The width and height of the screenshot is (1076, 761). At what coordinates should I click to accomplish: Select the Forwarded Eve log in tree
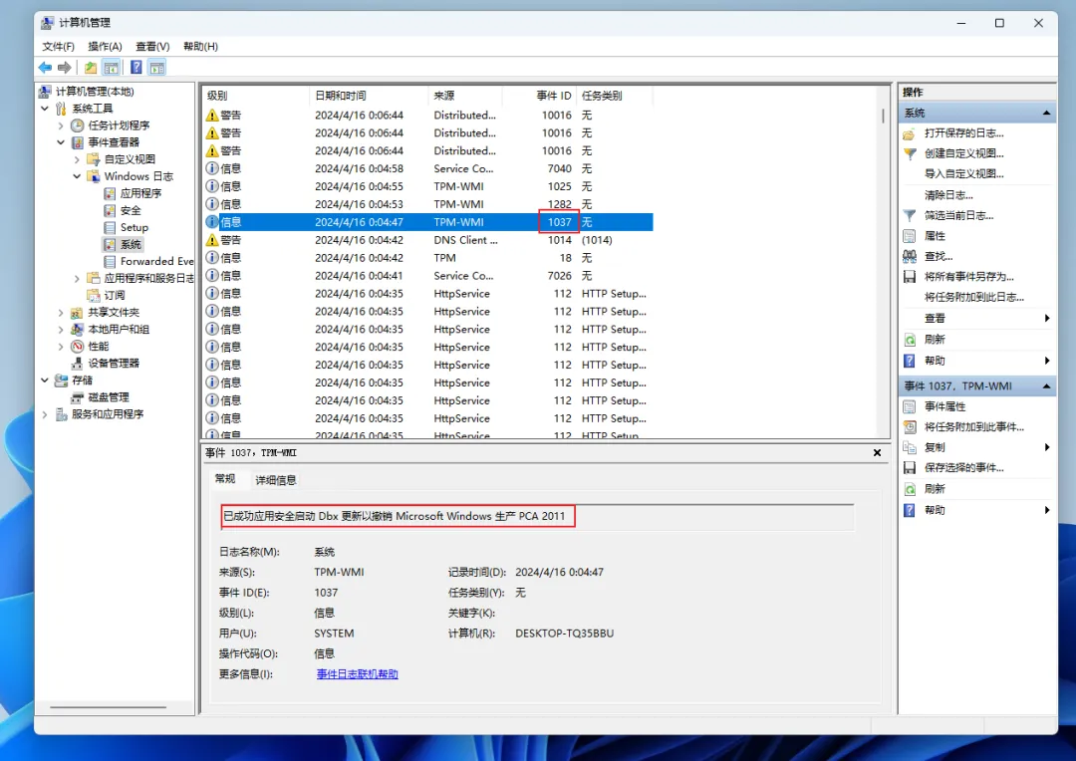click(x=157, y=261)
